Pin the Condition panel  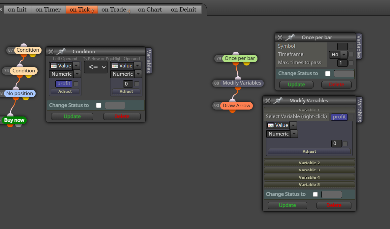(61, 51)
